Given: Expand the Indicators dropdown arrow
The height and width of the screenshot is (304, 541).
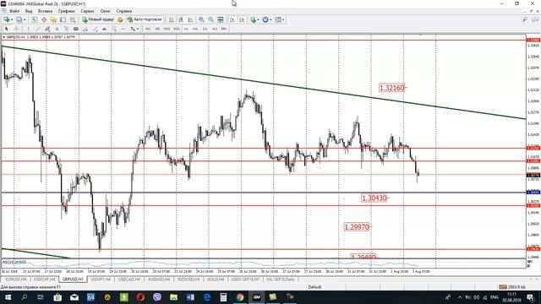Looking at the screenshot, I should [x=258, y=19].
